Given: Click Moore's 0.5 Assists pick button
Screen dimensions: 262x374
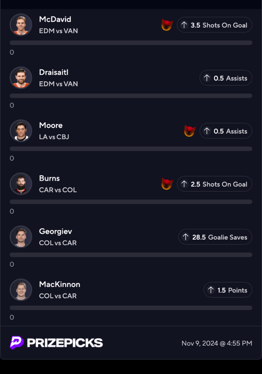Looking at the screenshot, I should pos(226,131).
